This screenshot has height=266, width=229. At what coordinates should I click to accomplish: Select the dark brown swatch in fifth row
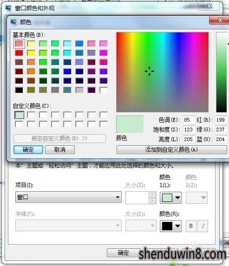point(31,81)
